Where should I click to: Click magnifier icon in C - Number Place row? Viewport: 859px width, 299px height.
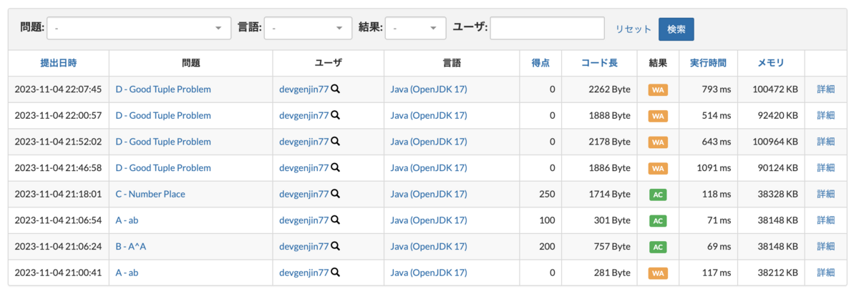point(335,194)
